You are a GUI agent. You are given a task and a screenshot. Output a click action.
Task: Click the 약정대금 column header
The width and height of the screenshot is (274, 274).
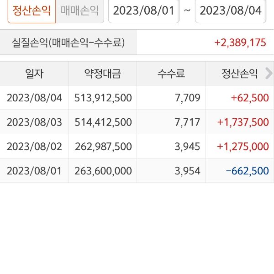click(102, 74)
